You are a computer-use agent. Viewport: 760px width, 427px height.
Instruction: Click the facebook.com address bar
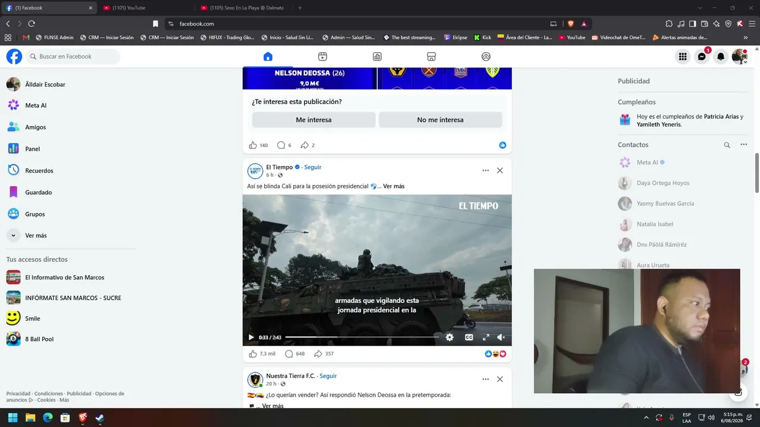click(356, 24)
